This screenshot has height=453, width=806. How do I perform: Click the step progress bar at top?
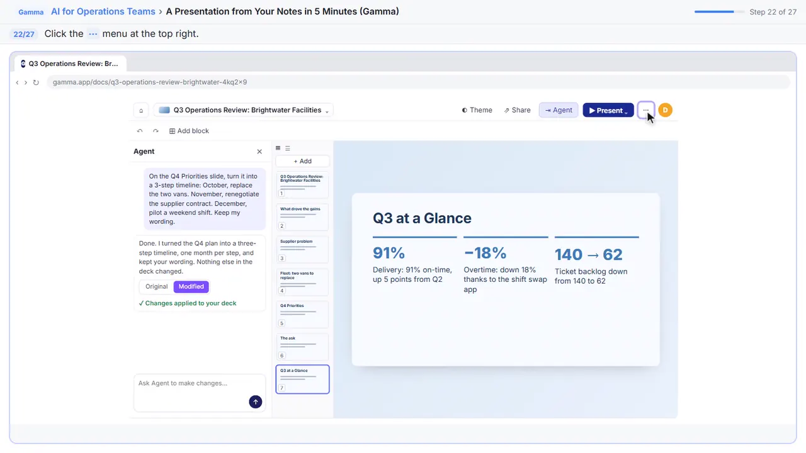pos(719,12)
